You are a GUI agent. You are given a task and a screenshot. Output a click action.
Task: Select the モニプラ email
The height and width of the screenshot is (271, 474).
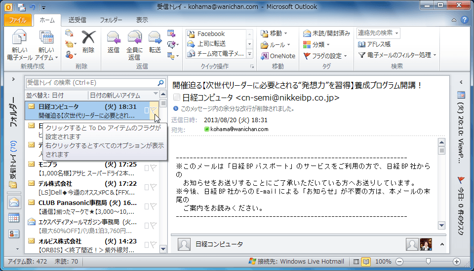(92, 169)
